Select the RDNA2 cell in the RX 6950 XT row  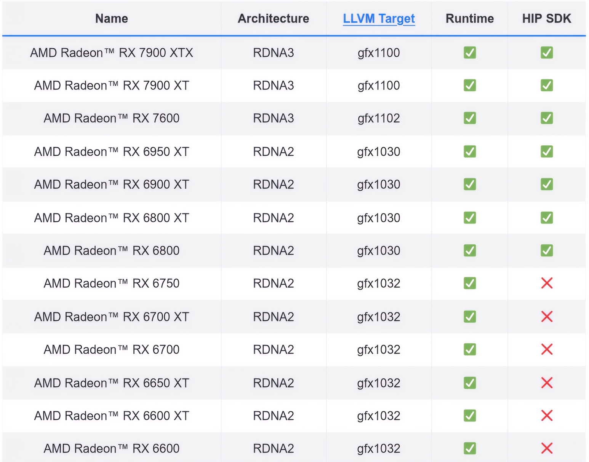point(274,151)
